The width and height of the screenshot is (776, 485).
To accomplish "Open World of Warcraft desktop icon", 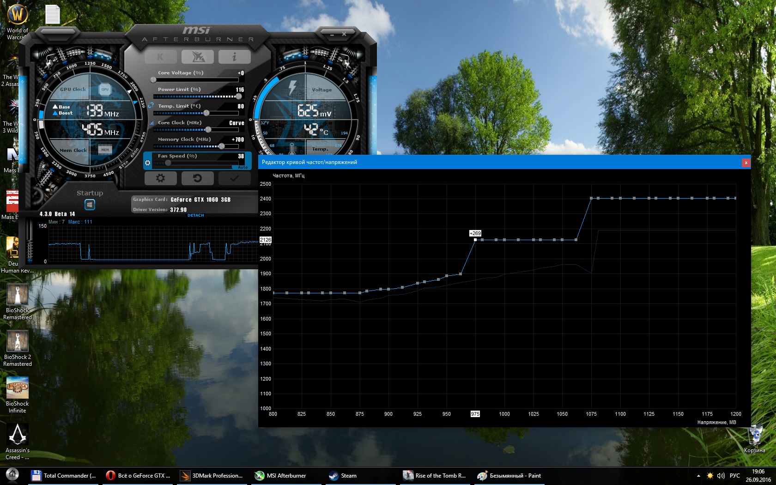I will point(18,22).
